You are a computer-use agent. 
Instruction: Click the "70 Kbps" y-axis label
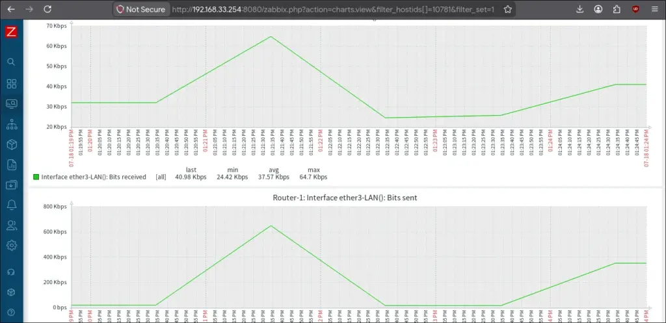(57, 26)
